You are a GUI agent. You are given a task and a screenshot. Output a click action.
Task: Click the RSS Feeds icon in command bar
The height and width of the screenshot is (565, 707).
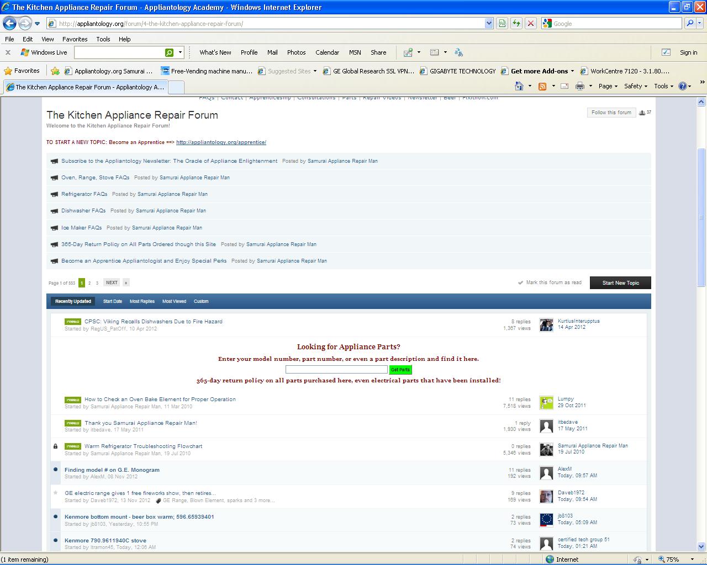[542, 86]
